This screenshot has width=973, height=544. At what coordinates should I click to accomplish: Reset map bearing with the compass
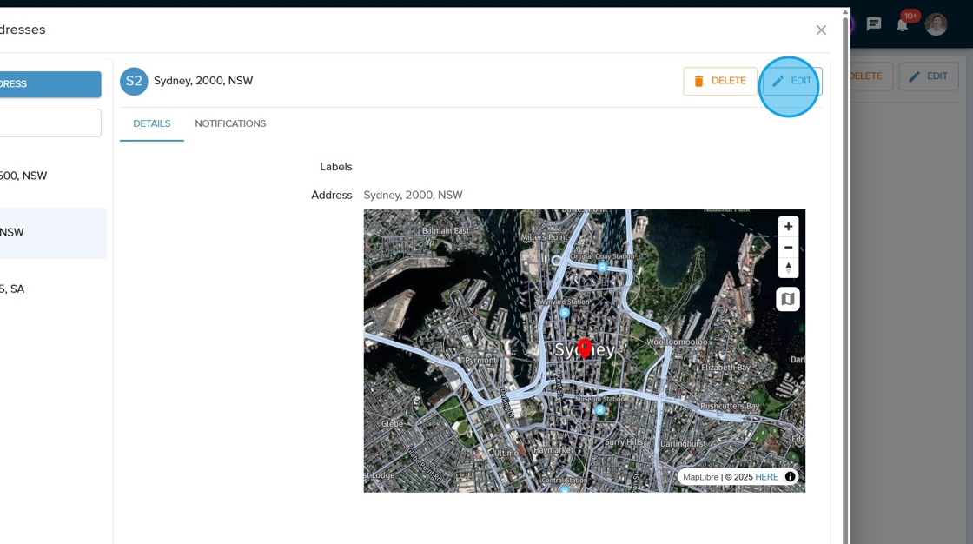[788, 268]
